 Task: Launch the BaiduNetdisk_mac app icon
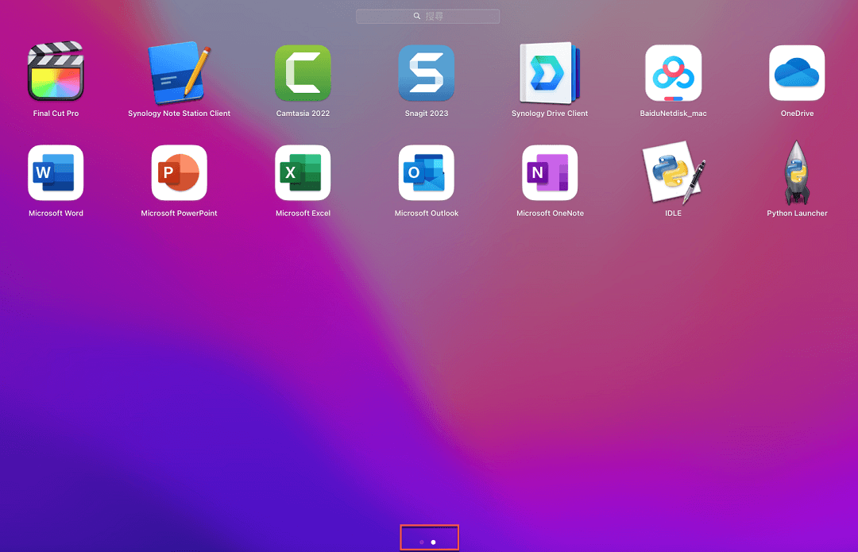tap(673, 73)
